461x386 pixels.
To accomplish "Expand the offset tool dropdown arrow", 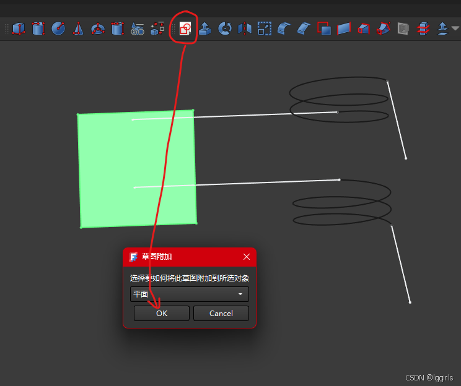I will click(455, 28).
